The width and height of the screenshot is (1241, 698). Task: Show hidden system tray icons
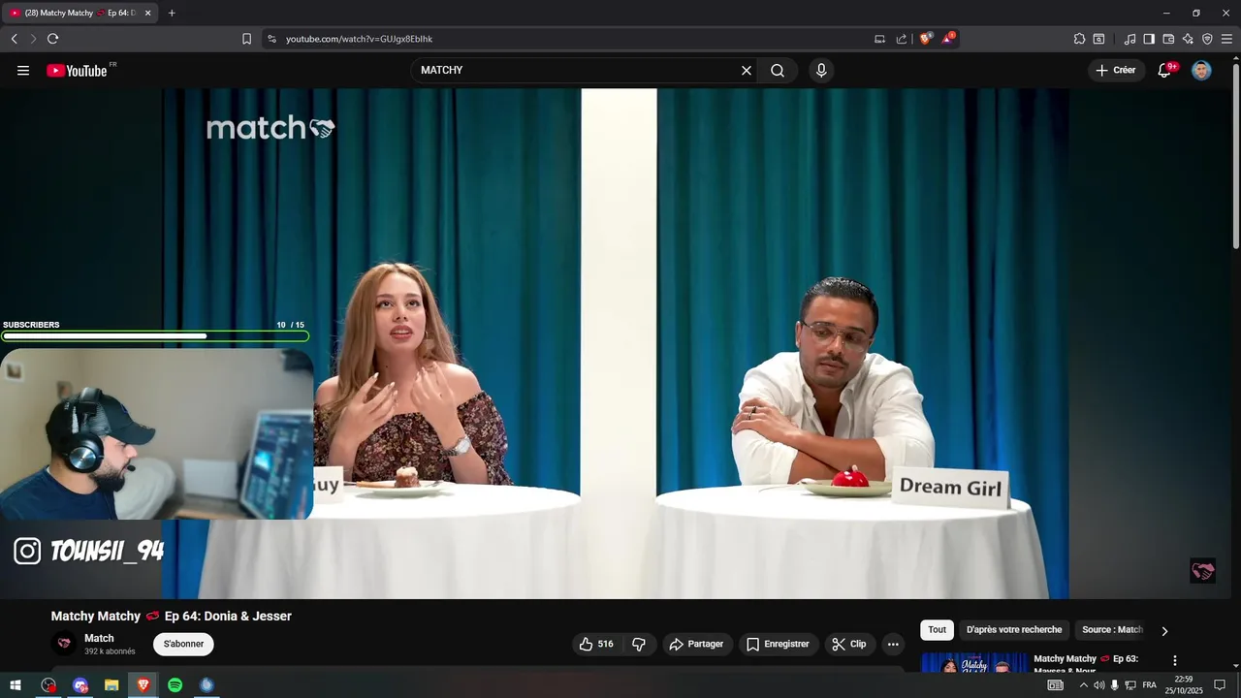point(1083,685)
